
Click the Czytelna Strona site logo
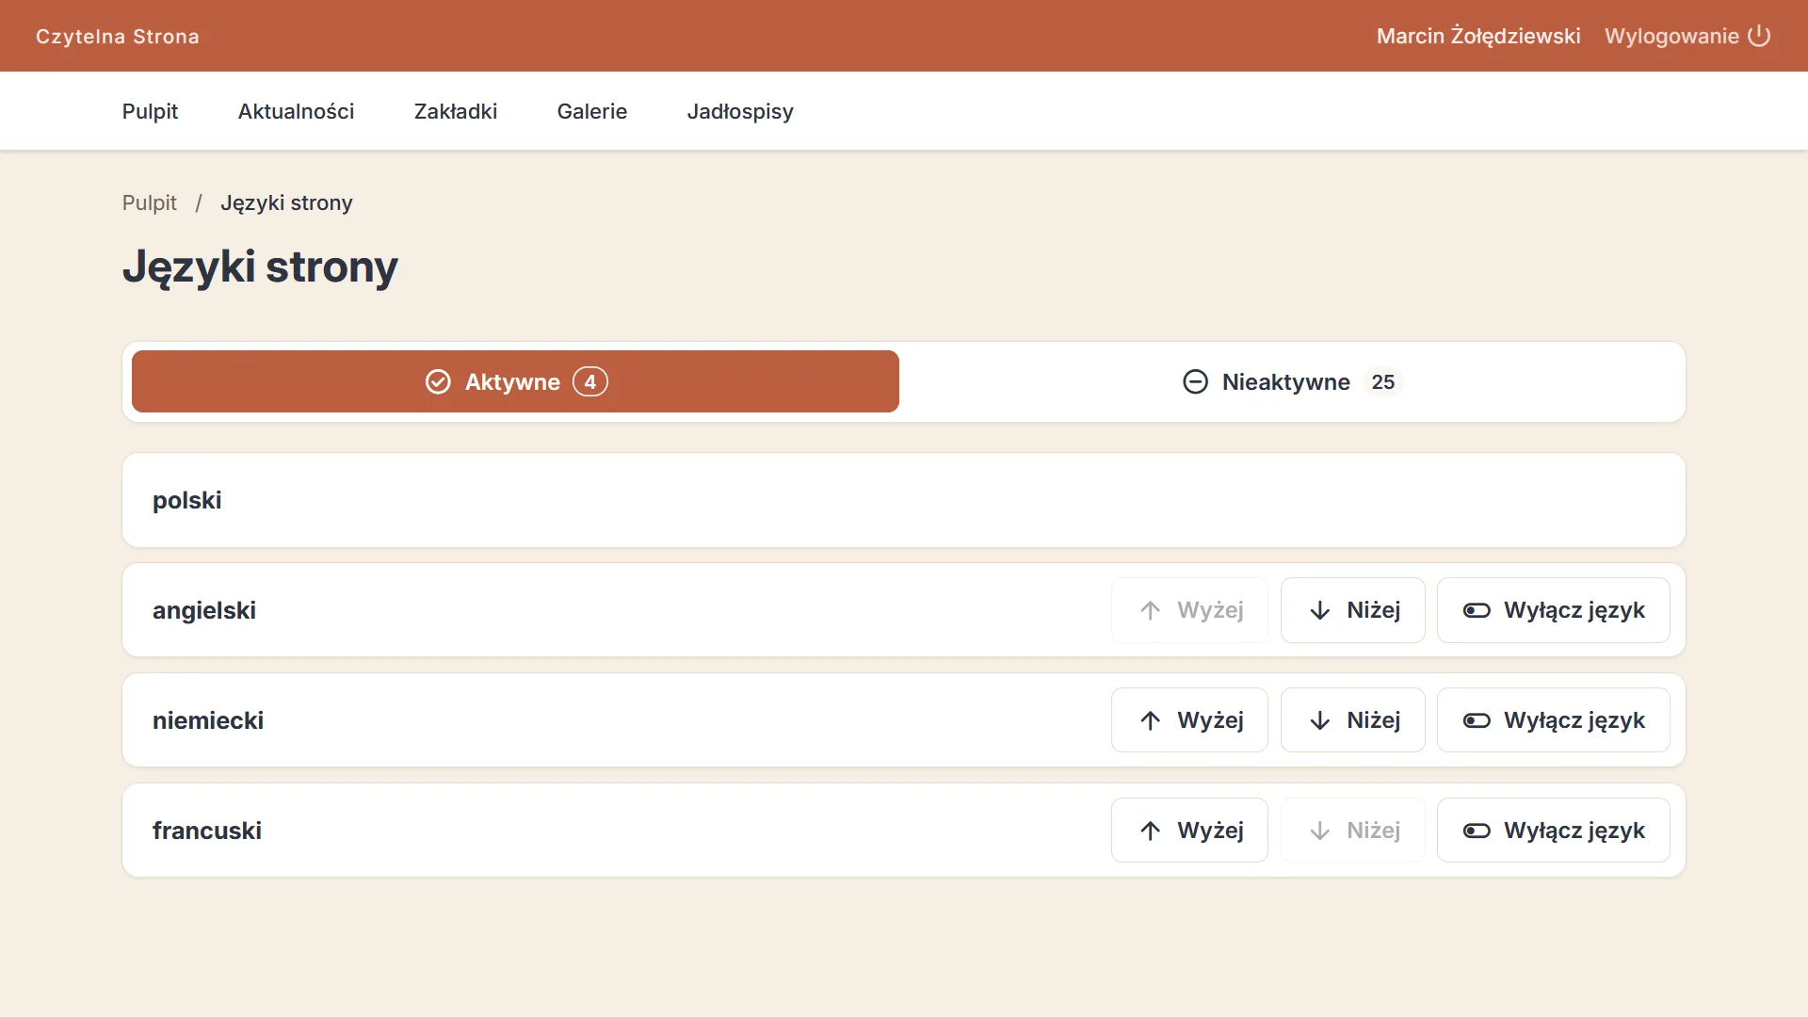[x=118, y=36]
